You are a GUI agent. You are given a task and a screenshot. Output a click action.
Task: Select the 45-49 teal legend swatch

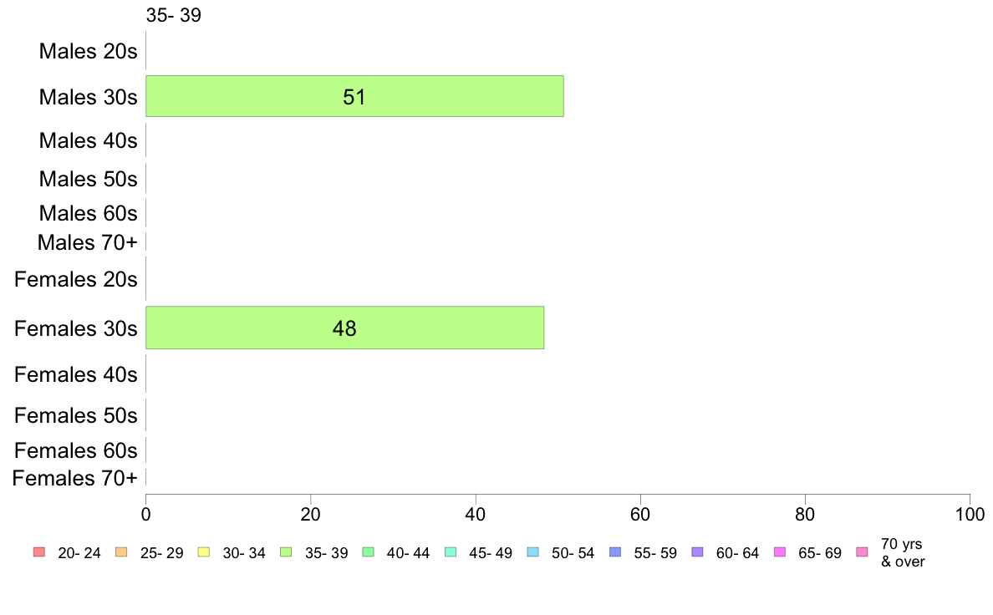[451, 551]
